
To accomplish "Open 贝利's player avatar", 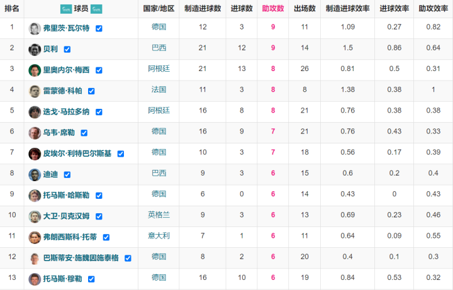I will tap(35, 49).
